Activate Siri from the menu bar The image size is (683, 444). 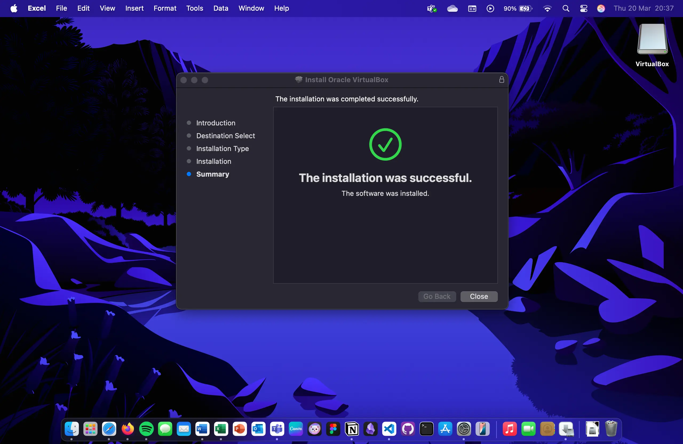601,8
